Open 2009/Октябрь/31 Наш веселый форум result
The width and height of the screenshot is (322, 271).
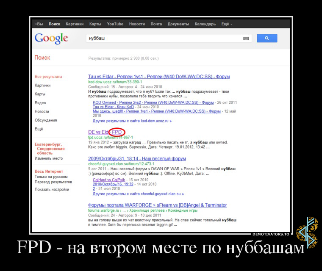(137, 159)
